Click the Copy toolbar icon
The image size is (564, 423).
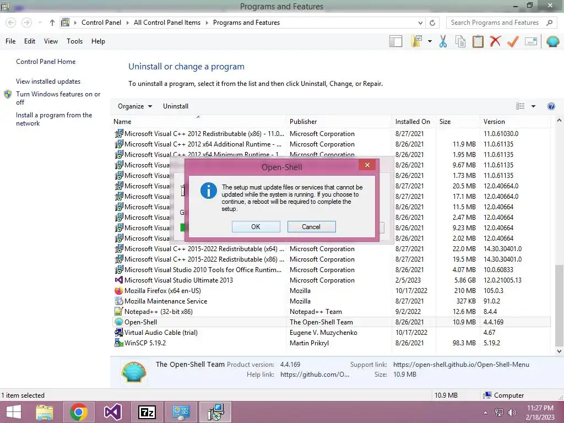[460, 41]
